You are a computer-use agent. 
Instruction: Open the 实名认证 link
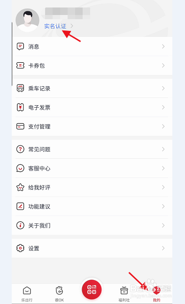(55, 26)
